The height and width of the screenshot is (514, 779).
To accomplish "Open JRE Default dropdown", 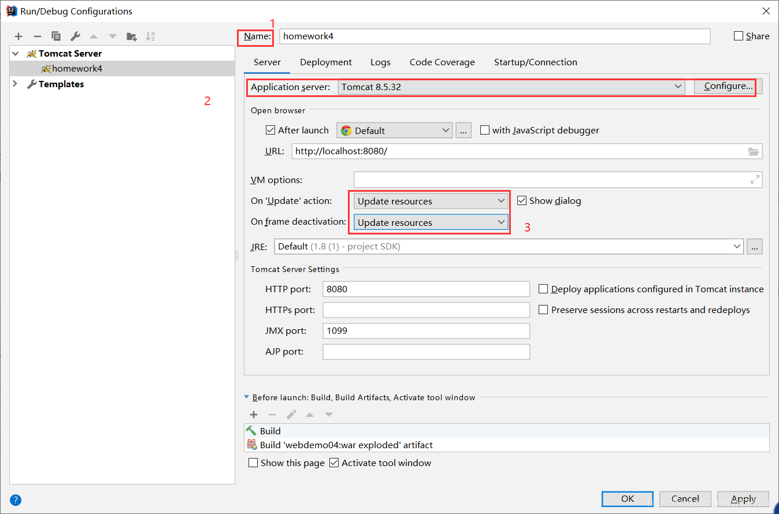I will (509, 247).
